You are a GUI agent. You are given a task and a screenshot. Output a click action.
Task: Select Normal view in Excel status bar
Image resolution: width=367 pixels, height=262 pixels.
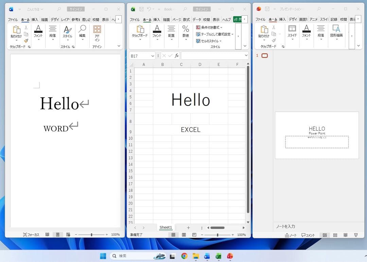(x=173, y=235)
